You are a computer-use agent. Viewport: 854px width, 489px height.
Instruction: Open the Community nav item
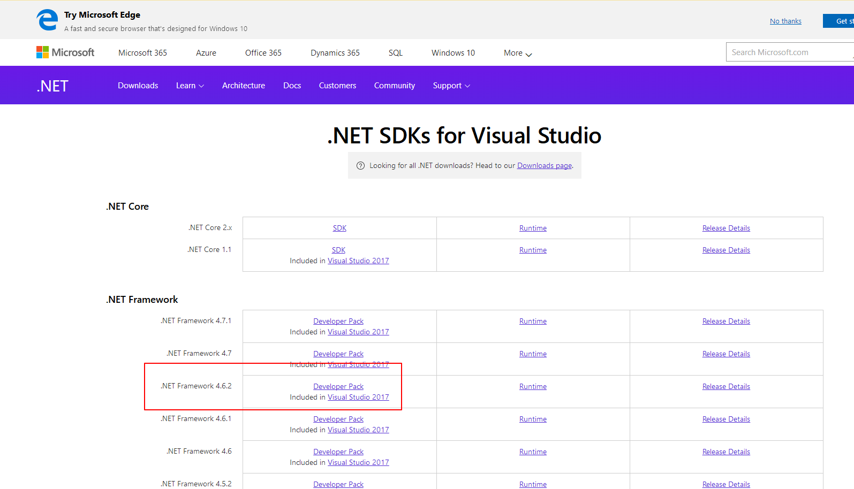point(394,86)
